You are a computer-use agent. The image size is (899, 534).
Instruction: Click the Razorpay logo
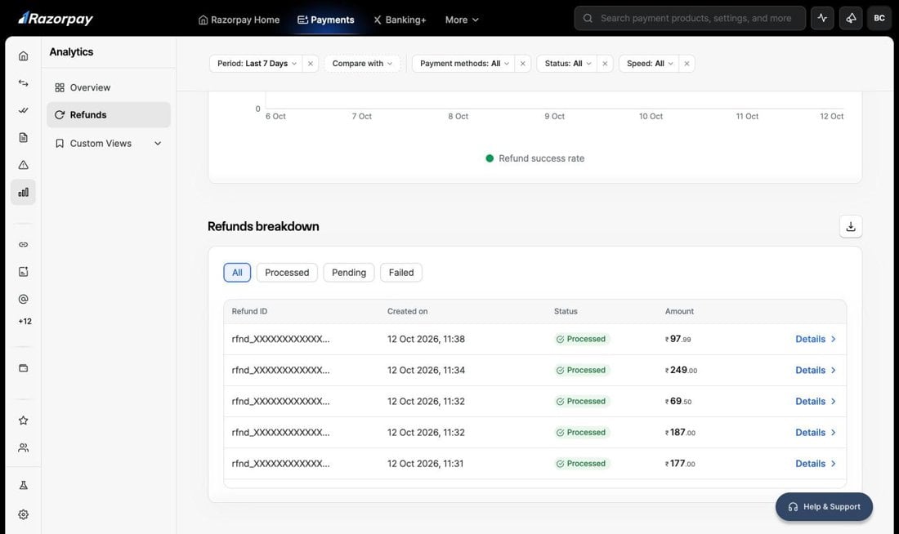click(x=56, y=18)
